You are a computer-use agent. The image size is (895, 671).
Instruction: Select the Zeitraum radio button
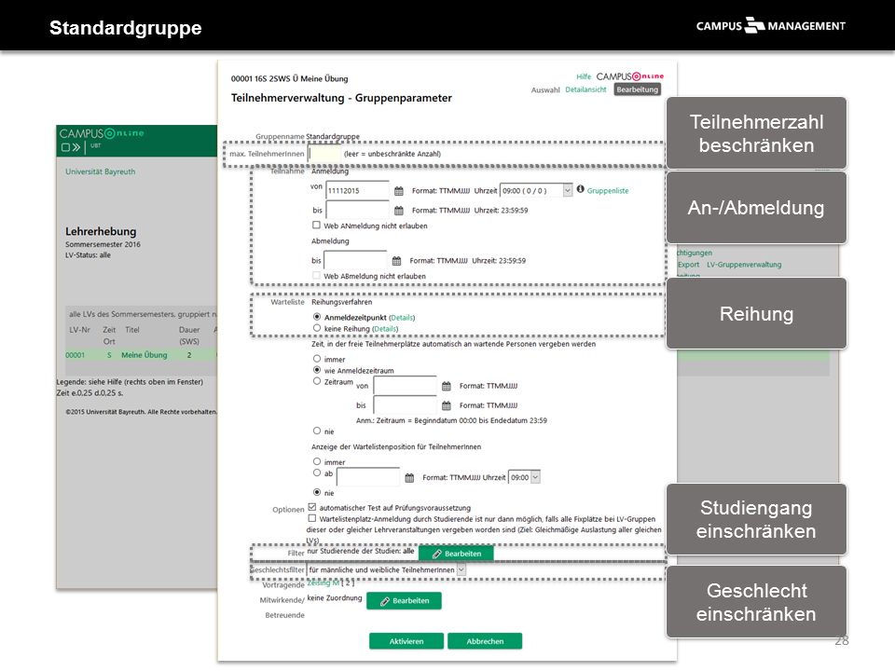pyautogui.click(x=317, y=381)
